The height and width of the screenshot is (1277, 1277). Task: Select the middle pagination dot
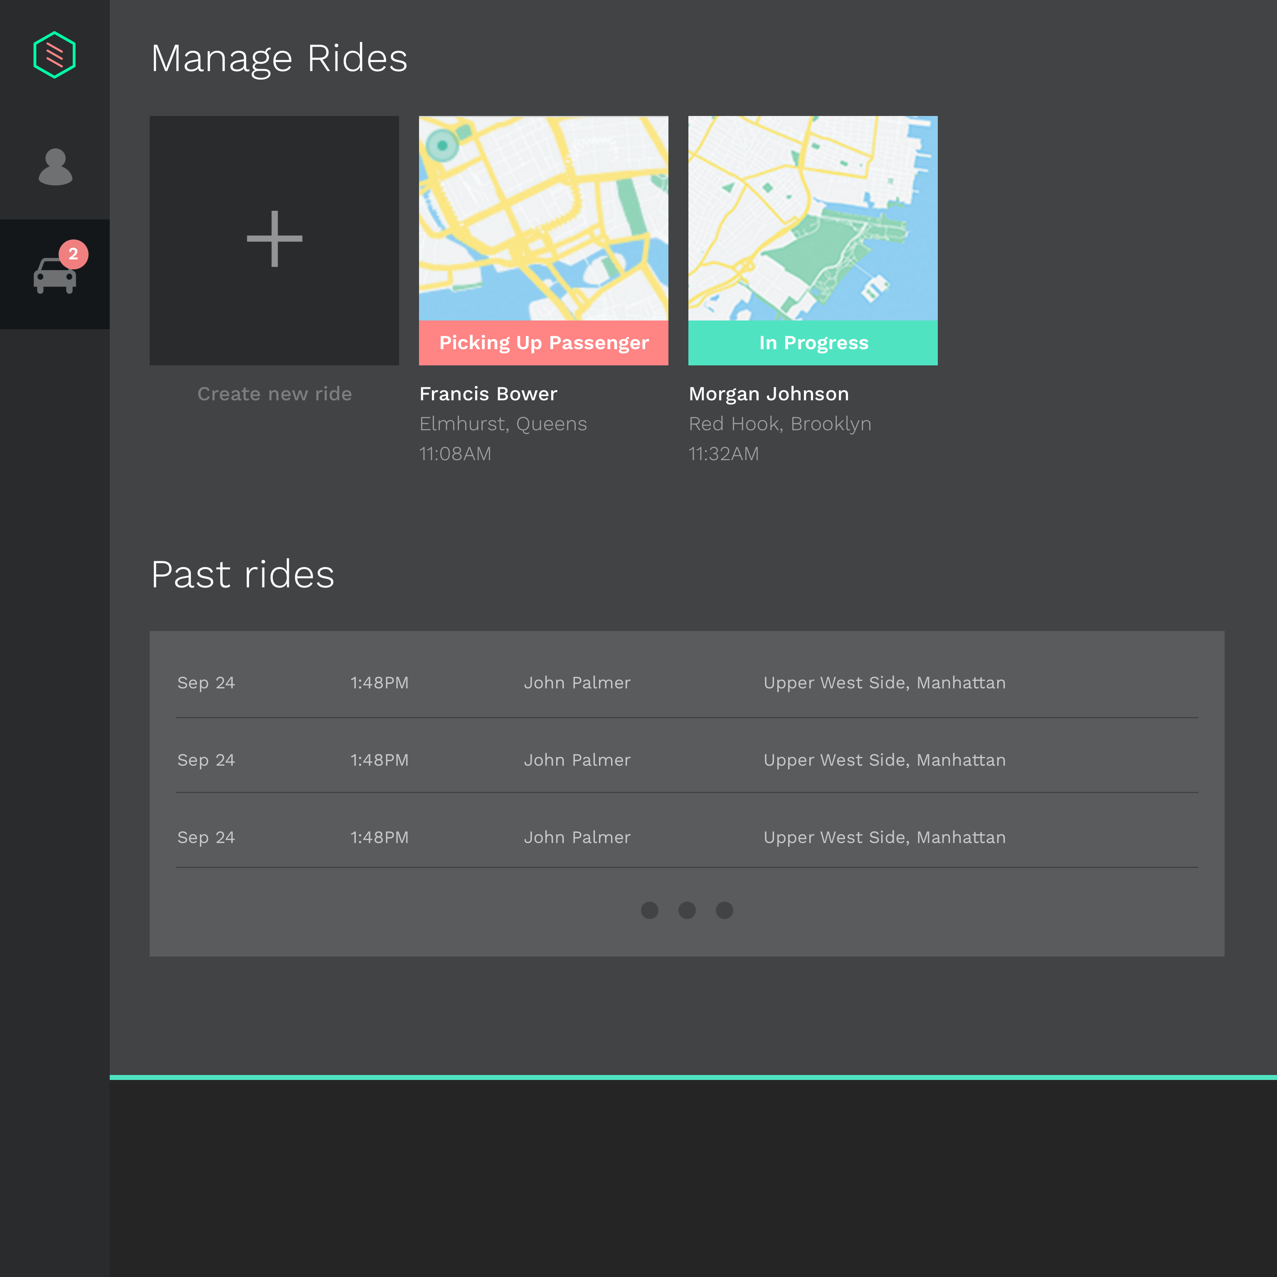[687, 910]
